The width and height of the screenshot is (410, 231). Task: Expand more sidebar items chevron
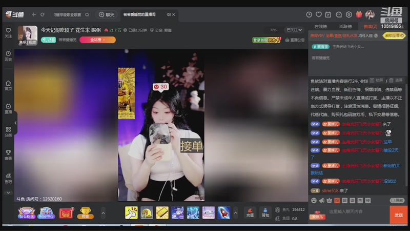point(8,193)
